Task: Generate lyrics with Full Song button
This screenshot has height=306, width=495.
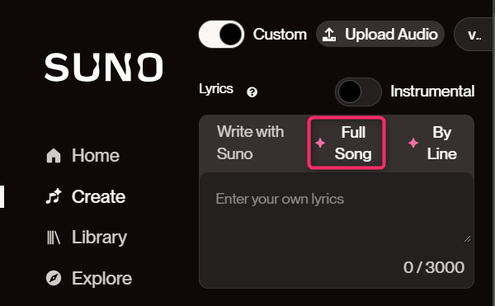Action: [x=346, y=143]
